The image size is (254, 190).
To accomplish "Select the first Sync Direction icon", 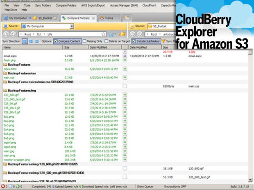I will 25,41.
